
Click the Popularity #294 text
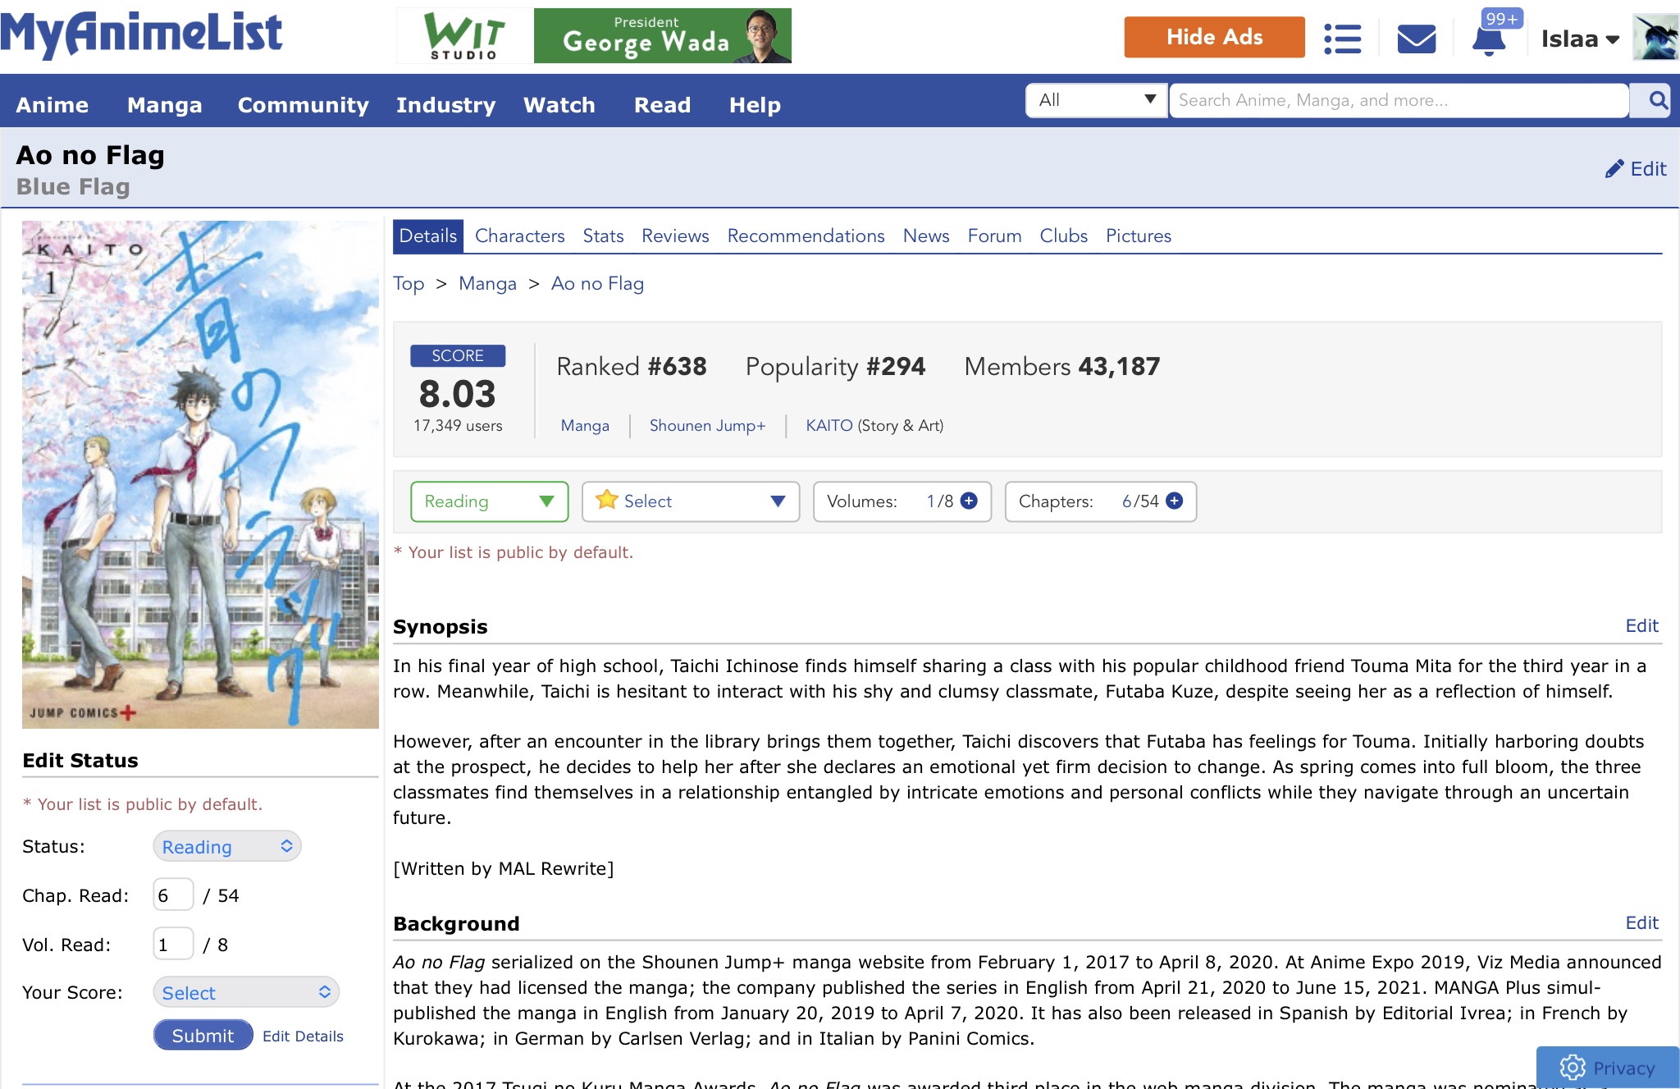coord(835,367)
